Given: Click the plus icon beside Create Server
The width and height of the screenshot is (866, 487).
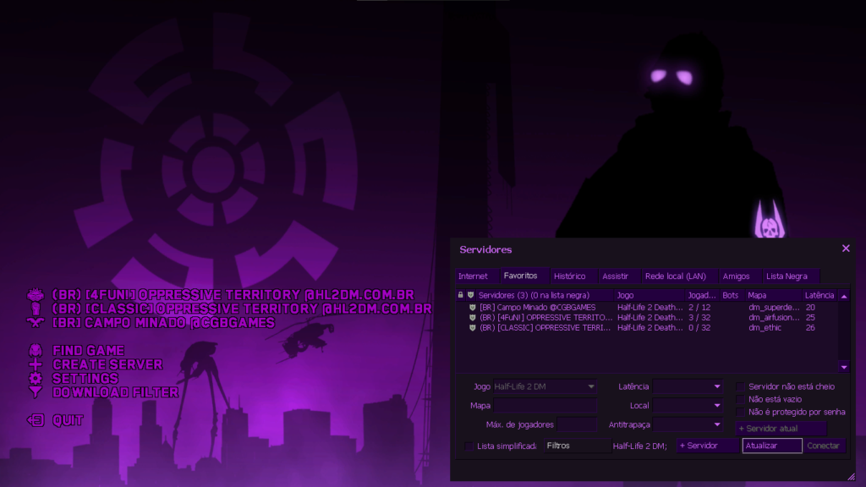Looking at the screenshot, I should coord(36,364).
